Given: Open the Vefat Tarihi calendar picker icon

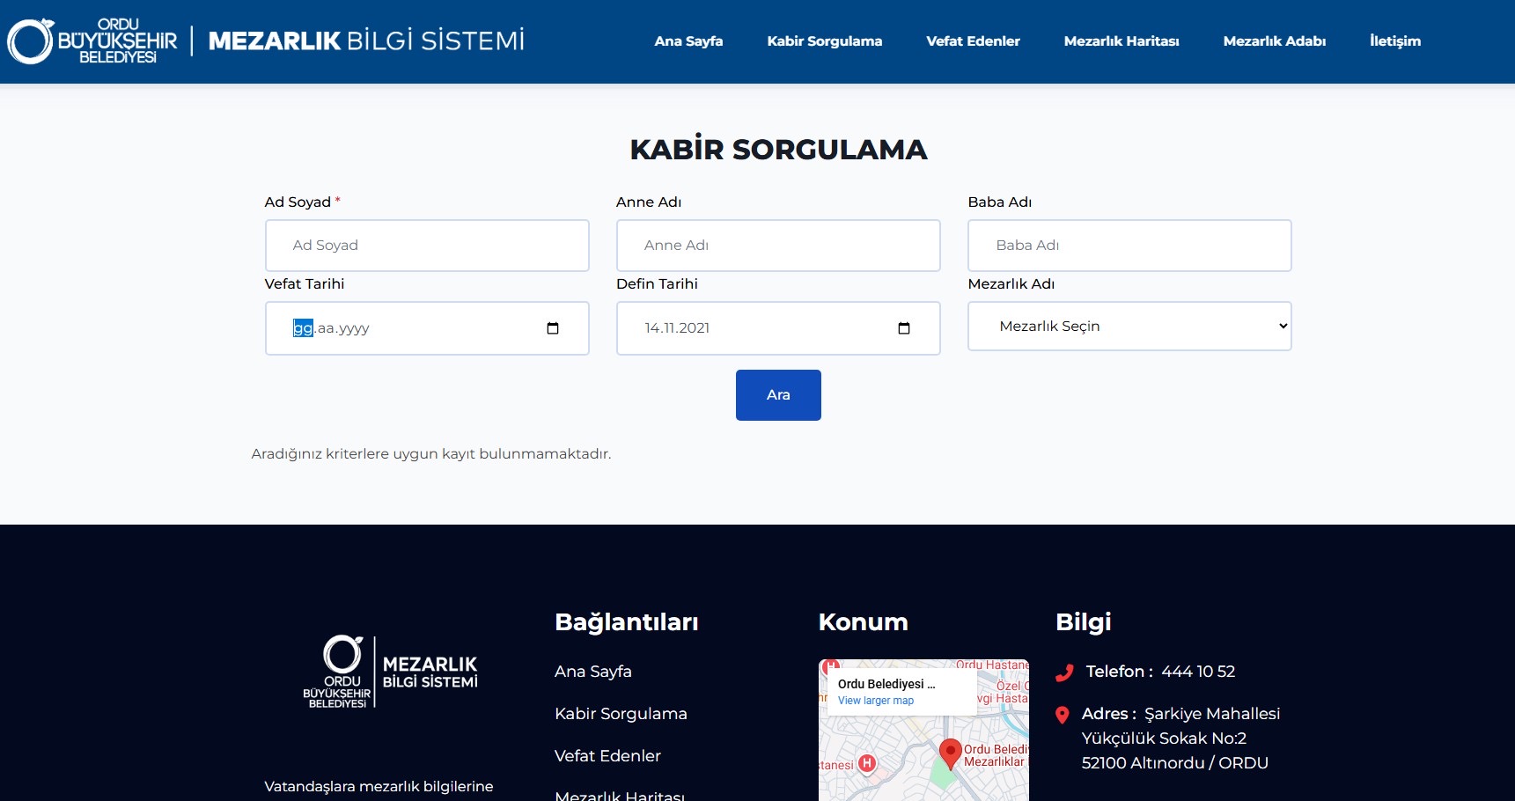Looking at the screenshot, I should 553,328.
